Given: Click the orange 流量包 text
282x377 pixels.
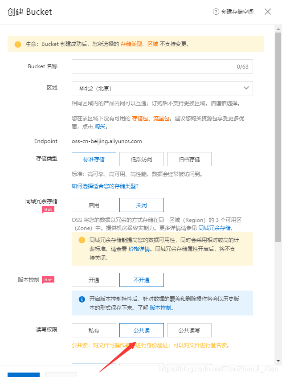Looking at the screenshot, I should [x=161, y=118].
